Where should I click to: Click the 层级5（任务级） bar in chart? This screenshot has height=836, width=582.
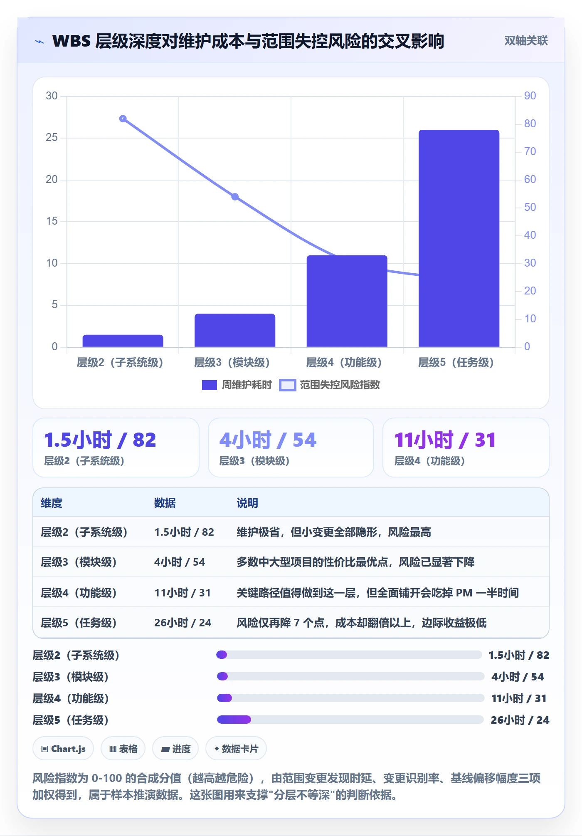[x=459, y=238]
